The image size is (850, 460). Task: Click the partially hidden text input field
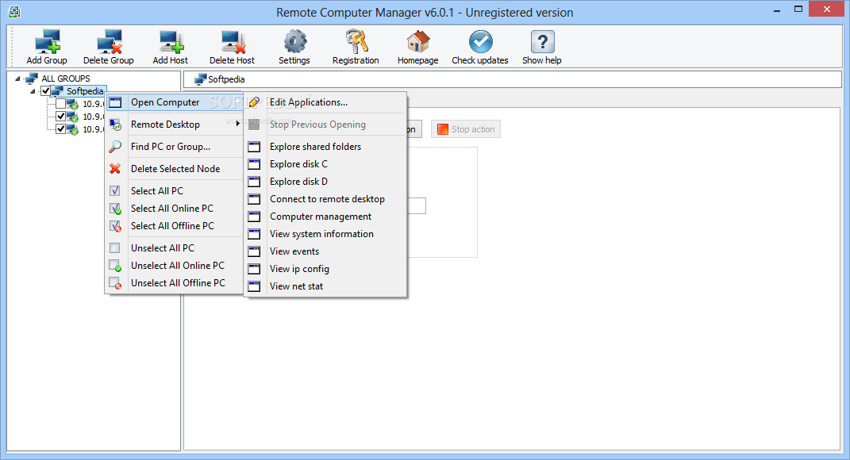(x=417, y=206)
